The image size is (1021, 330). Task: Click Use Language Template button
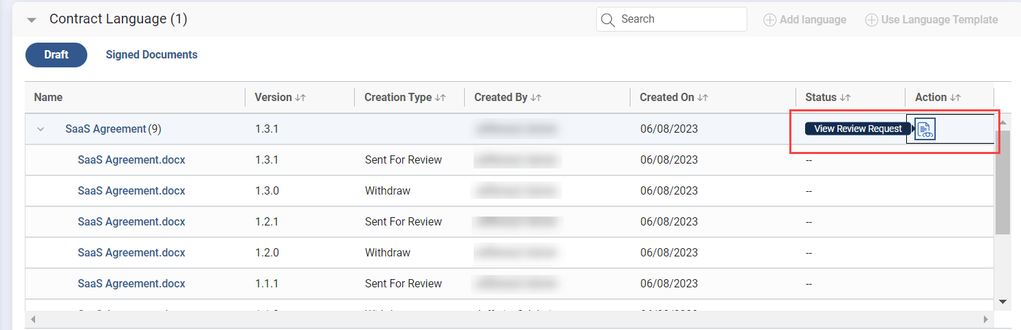(932, 20)
